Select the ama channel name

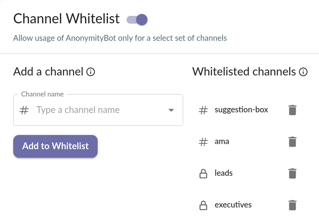[x=222, y=141]
